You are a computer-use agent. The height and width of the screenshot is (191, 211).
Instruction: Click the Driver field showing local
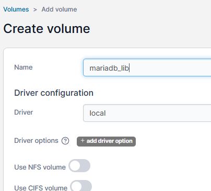[147, 113]
